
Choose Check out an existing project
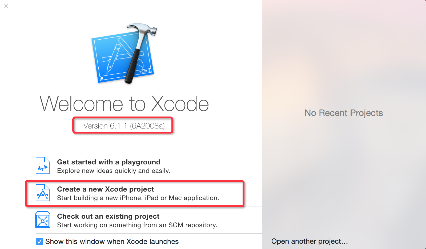click(108, 216)
